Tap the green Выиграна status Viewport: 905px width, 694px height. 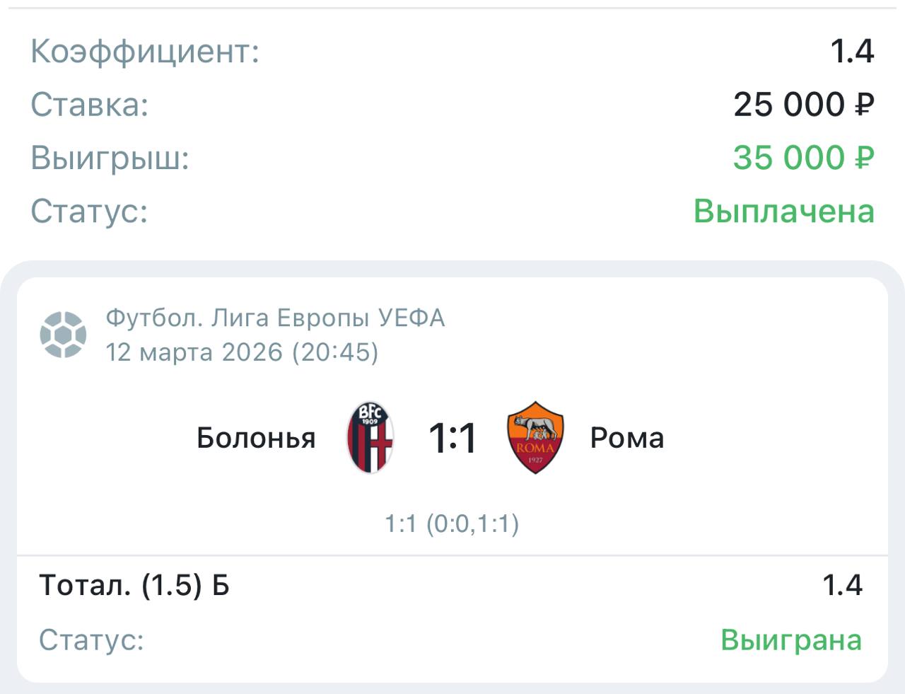[x=790, y=640]
